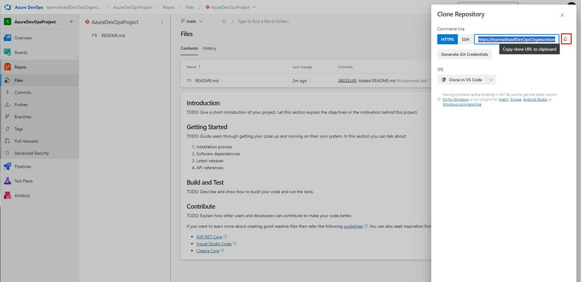Select the HTTPS clone option

(x=447, y=39)
